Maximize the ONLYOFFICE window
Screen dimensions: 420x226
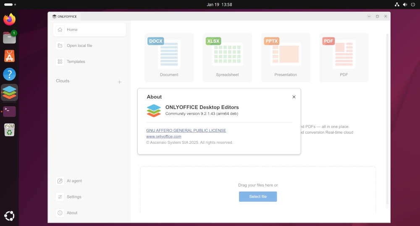click(378, 16)
